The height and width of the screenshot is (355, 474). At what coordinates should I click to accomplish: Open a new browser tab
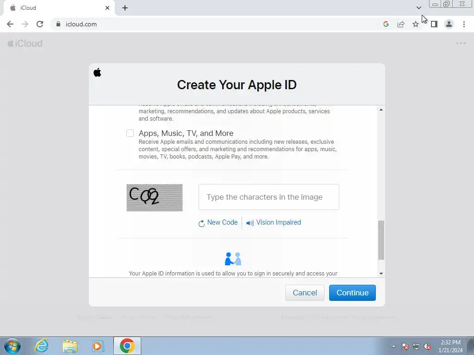(x=125, y=8)
